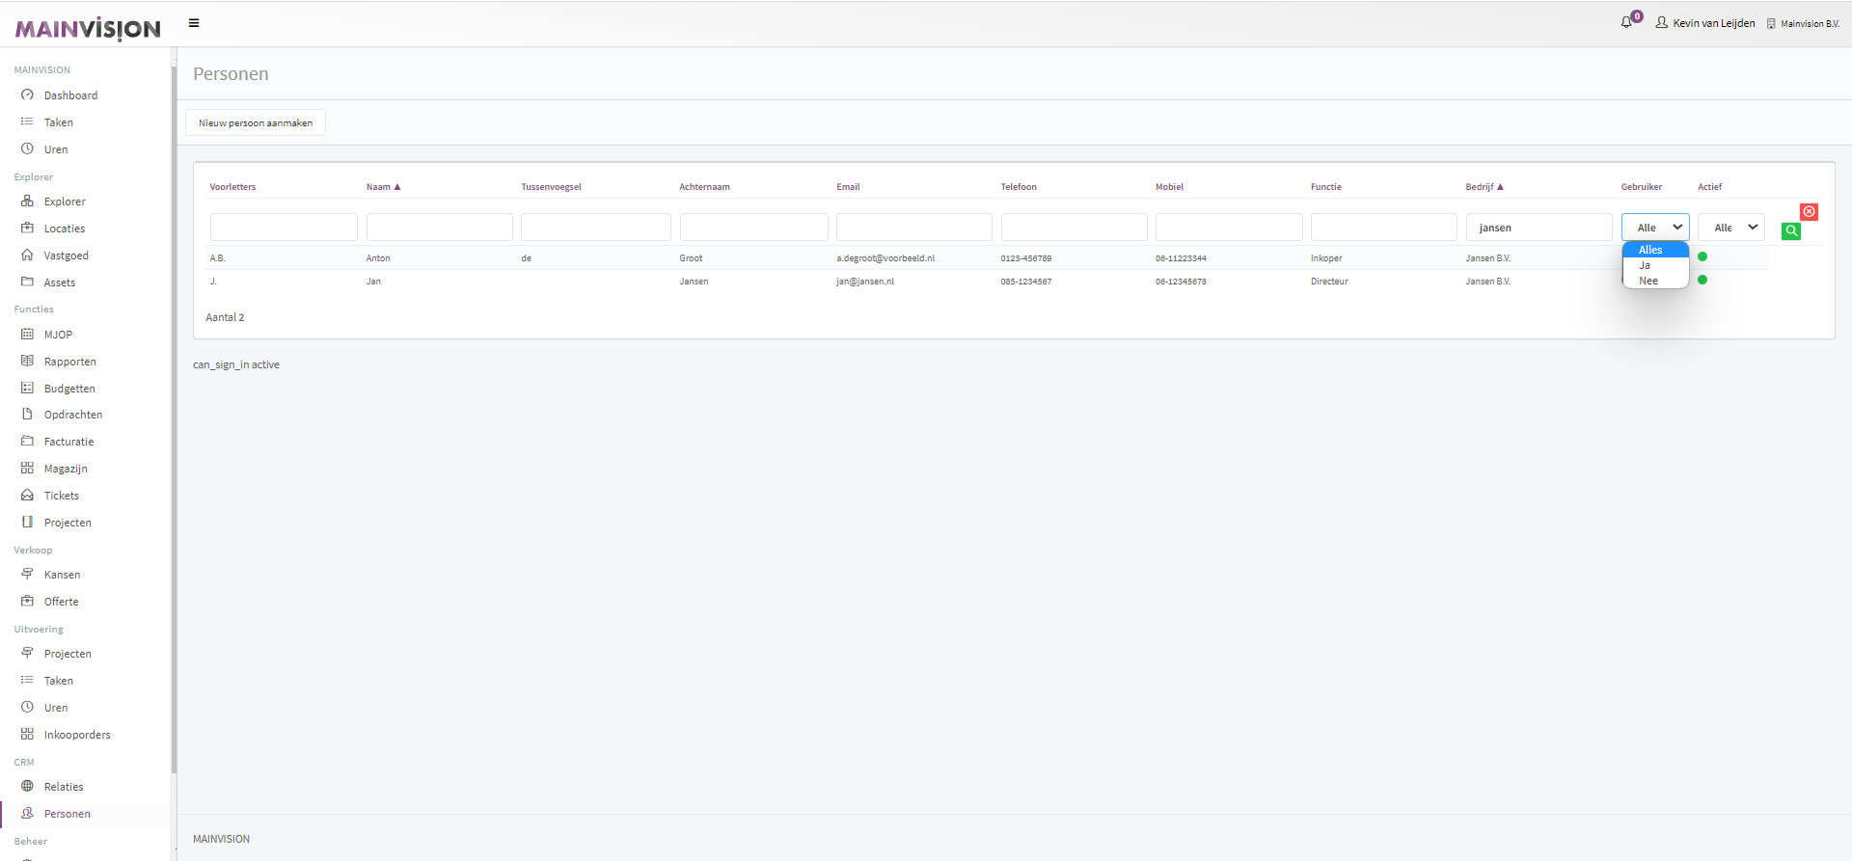Click the Assets folder icon
This screenshot has height=861, width=1852.
[27, 283]
